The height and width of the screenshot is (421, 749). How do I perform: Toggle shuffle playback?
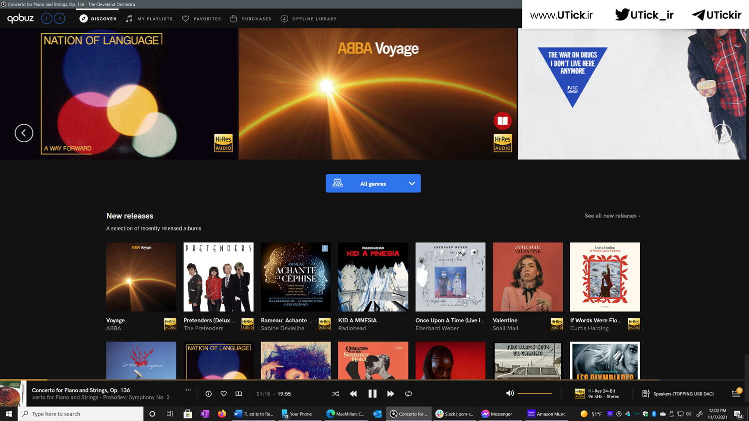[336, 394]
